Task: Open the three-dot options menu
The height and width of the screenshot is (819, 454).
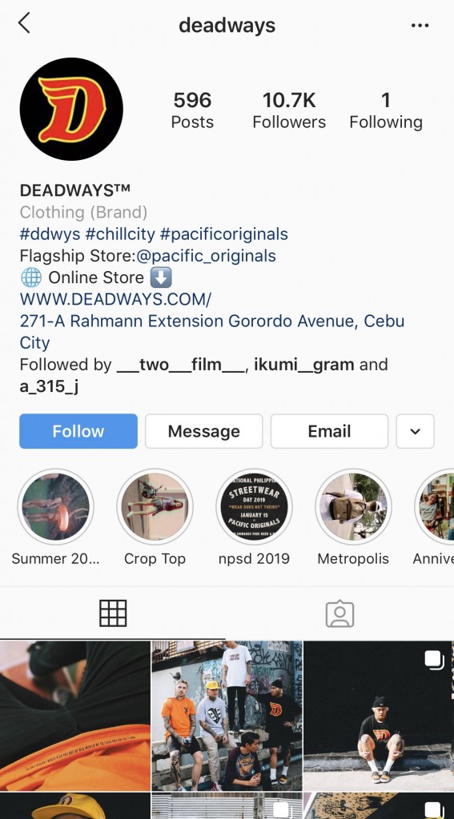Action: pos(420,25)
